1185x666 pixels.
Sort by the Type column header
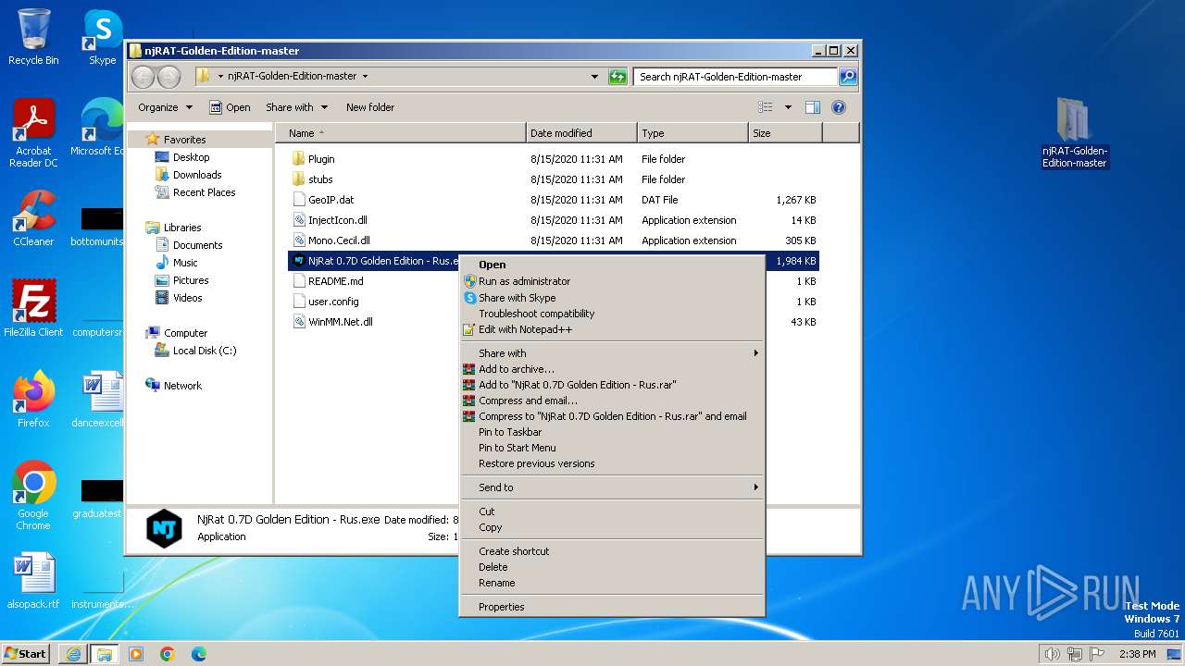pos(692,133)
